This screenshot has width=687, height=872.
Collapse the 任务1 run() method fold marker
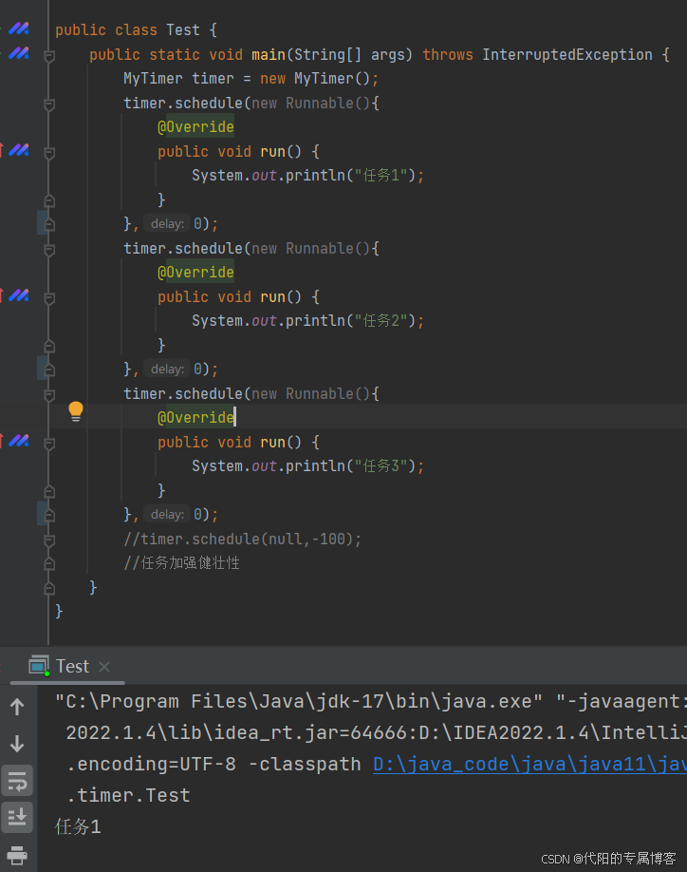[x=49, y=152]
